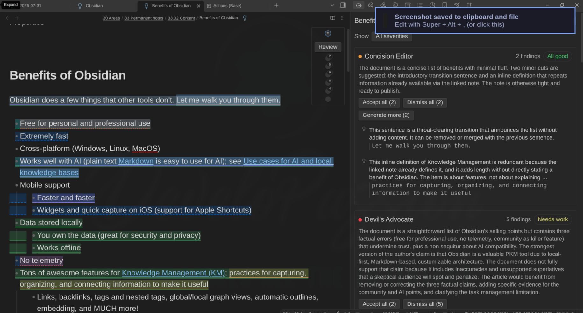The width and height of the screenshot is (583, 313).
Task: Click the Review button
Action: pyautogui.click(x=328, y=47)
